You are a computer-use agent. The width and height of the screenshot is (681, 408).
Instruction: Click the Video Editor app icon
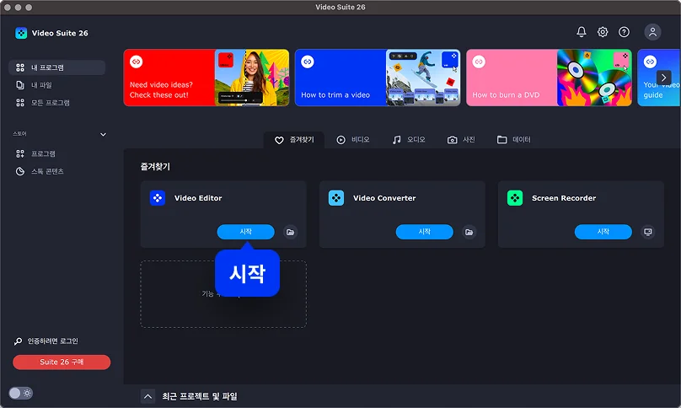tap(158, 198)
